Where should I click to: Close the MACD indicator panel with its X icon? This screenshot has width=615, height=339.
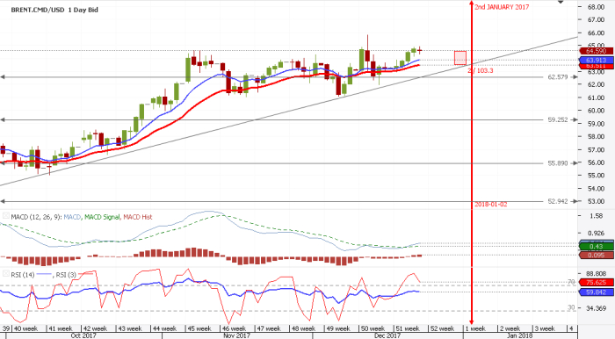click(6, 215)
